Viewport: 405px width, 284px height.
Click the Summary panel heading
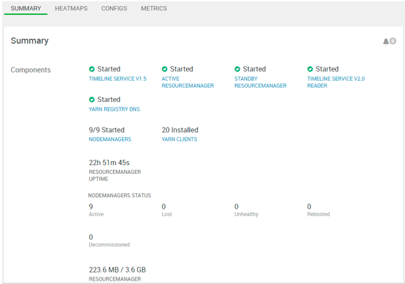(x=30, y=41)
